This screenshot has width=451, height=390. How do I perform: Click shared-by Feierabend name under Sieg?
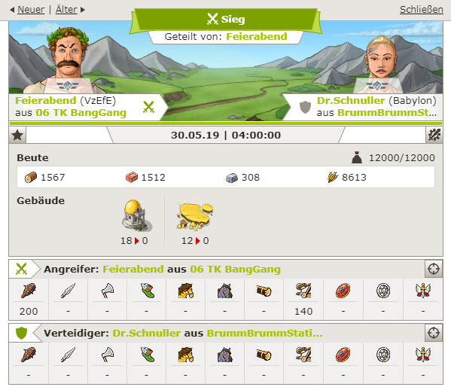(257, 37)
